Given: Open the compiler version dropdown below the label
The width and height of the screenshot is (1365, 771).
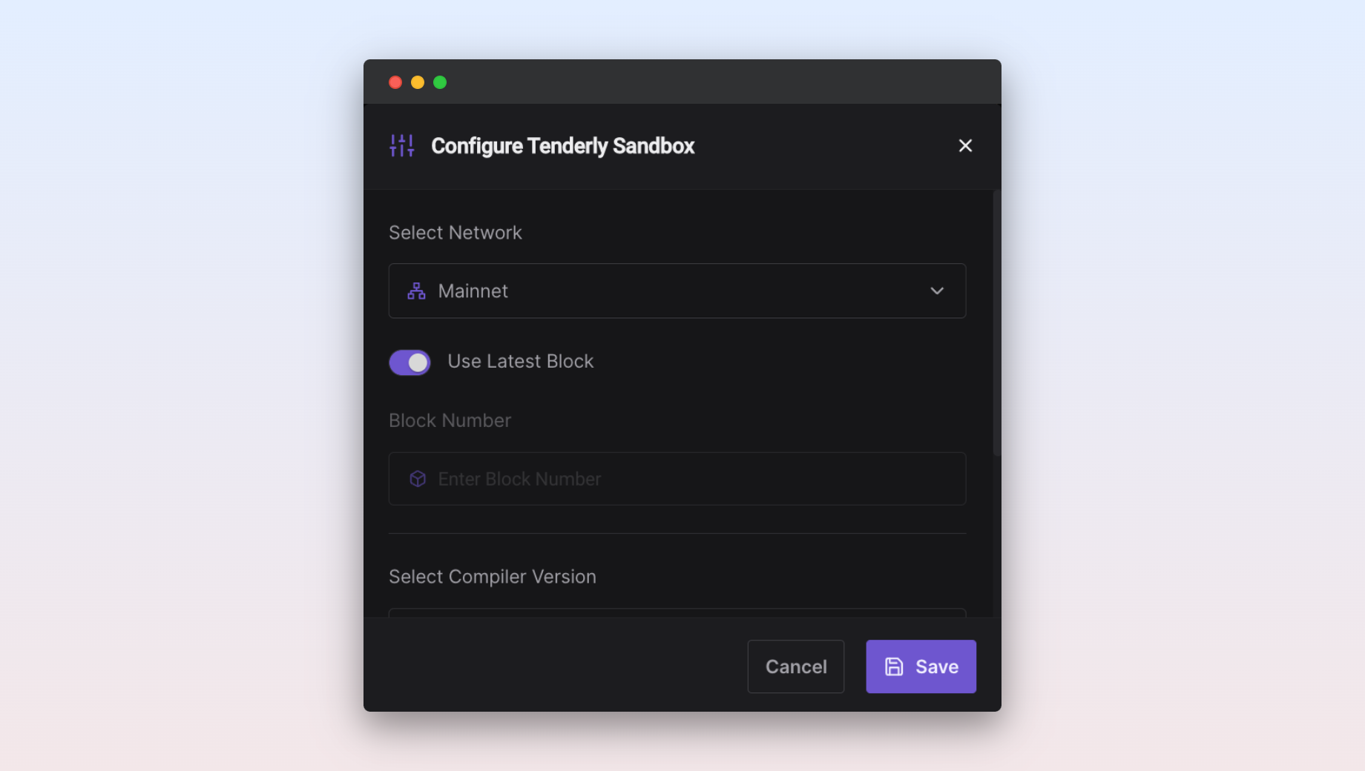Looking at the screenshot, I should click(x=677, y=613).
